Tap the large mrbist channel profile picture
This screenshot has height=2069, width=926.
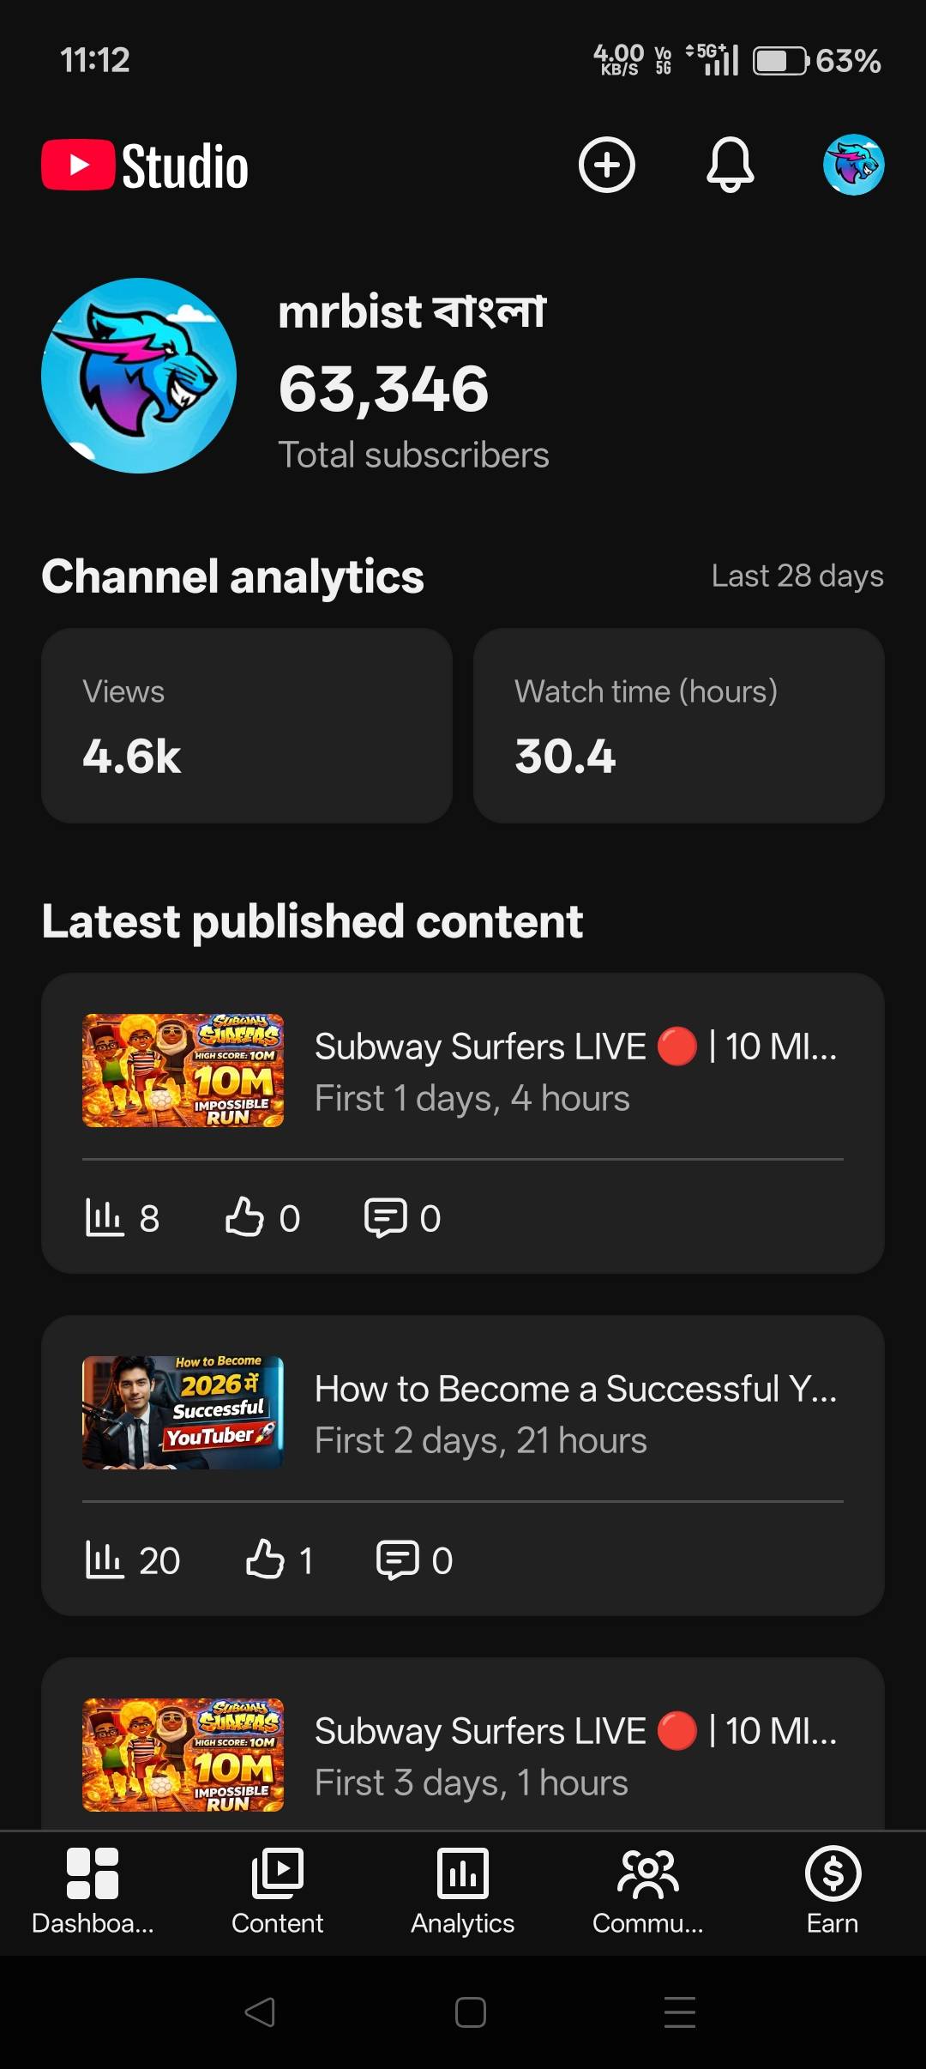click(139, 375)
